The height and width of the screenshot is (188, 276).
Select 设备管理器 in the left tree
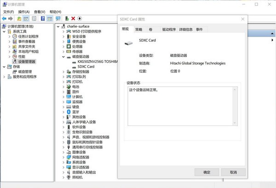pos(27,62)
